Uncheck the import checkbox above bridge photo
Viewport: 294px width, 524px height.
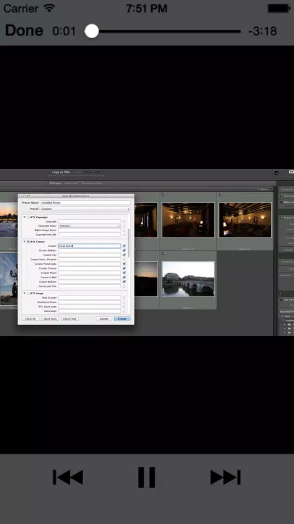163,254
